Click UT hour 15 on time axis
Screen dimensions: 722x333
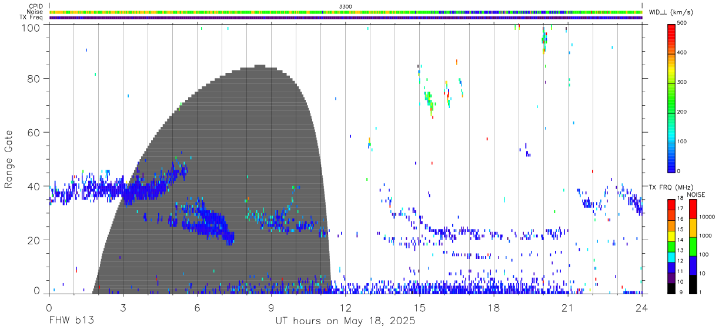coord(420,308)
